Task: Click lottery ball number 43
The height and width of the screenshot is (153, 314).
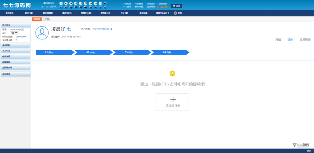Action: pos(61,7)
